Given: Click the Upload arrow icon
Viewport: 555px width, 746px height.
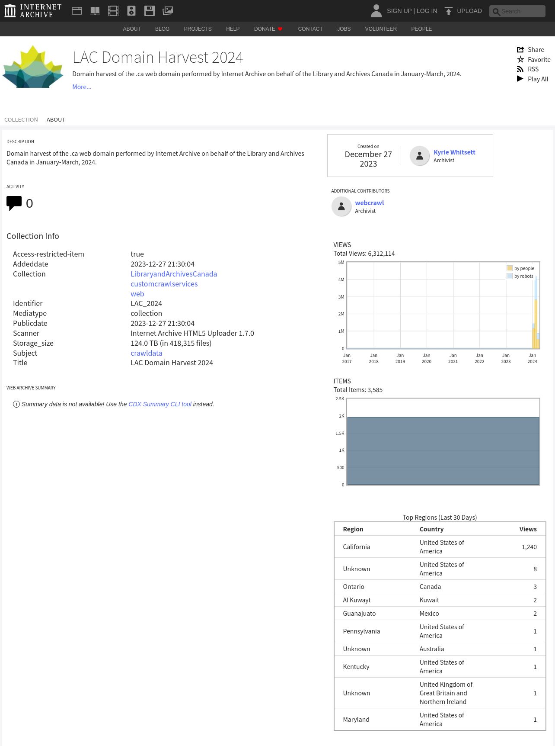Looking at the screenshot, I should [449, 11].
